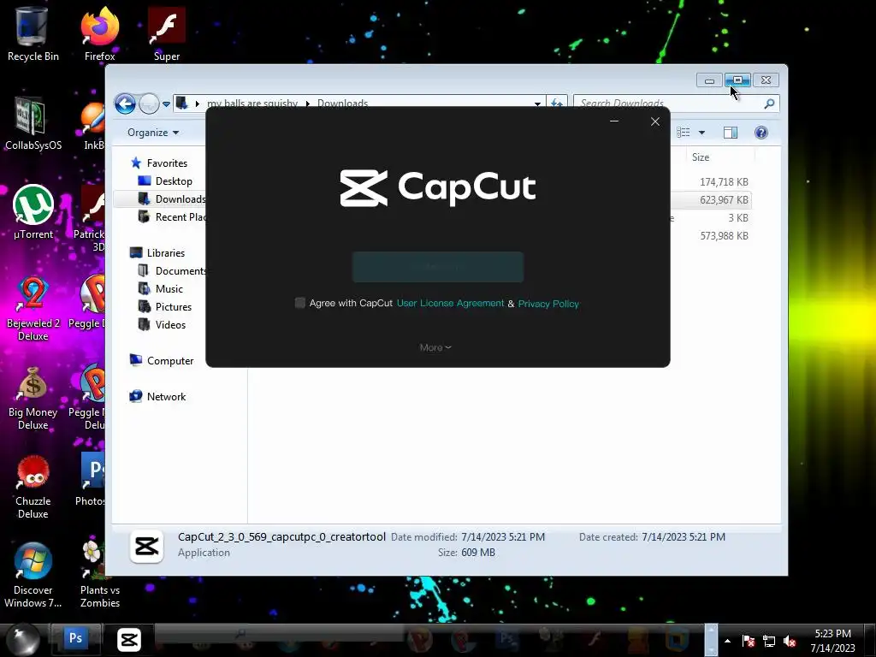
Task: Open the Videos library
Action: click(170, 324)
